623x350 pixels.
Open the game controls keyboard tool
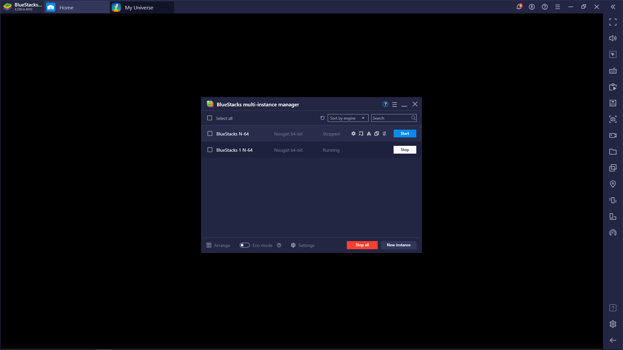(613, 70)
